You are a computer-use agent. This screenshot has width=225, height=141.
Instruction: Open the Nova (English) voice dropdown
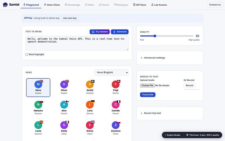[x=111, y=72]
